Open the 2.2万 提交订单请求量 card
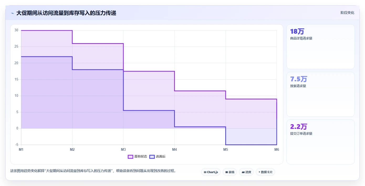 tap(320, 142)
